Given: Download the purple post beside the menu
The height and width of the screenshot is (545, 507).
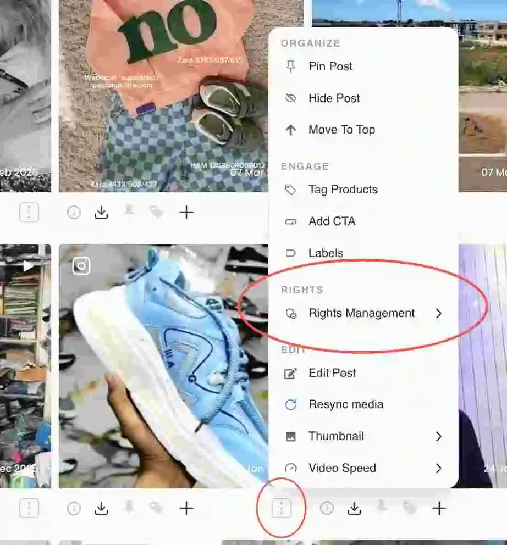Looking at the screenshot, I should tap(354, 509).
